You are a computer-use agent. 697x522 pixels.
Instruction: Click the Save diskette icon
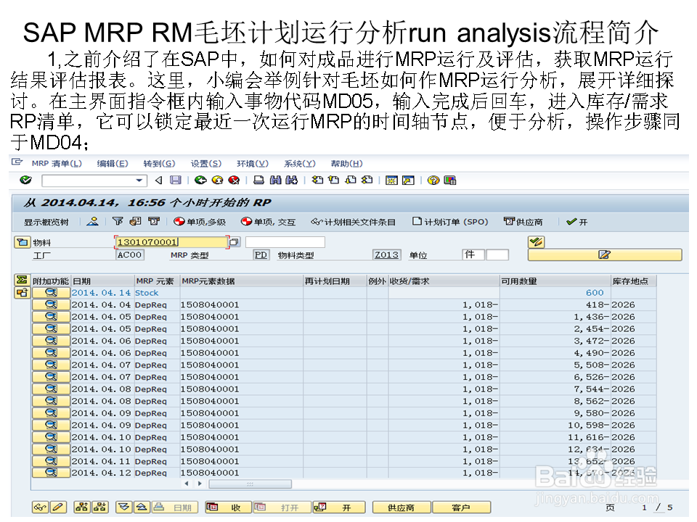click(176, 180)
